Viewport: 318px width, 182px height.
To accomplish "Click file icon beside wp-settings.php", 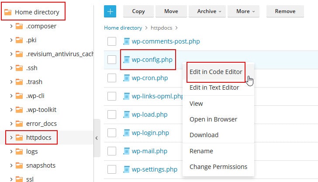I will (126, 169).
